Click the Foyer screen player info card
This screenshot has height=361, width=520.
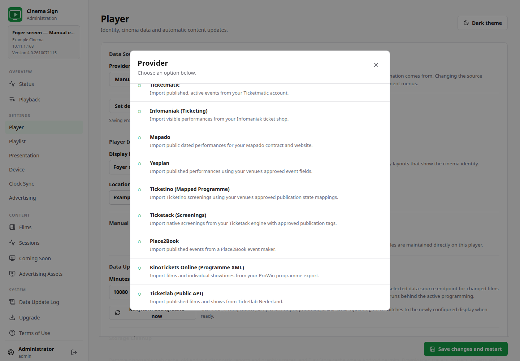[x=44, y=42]
